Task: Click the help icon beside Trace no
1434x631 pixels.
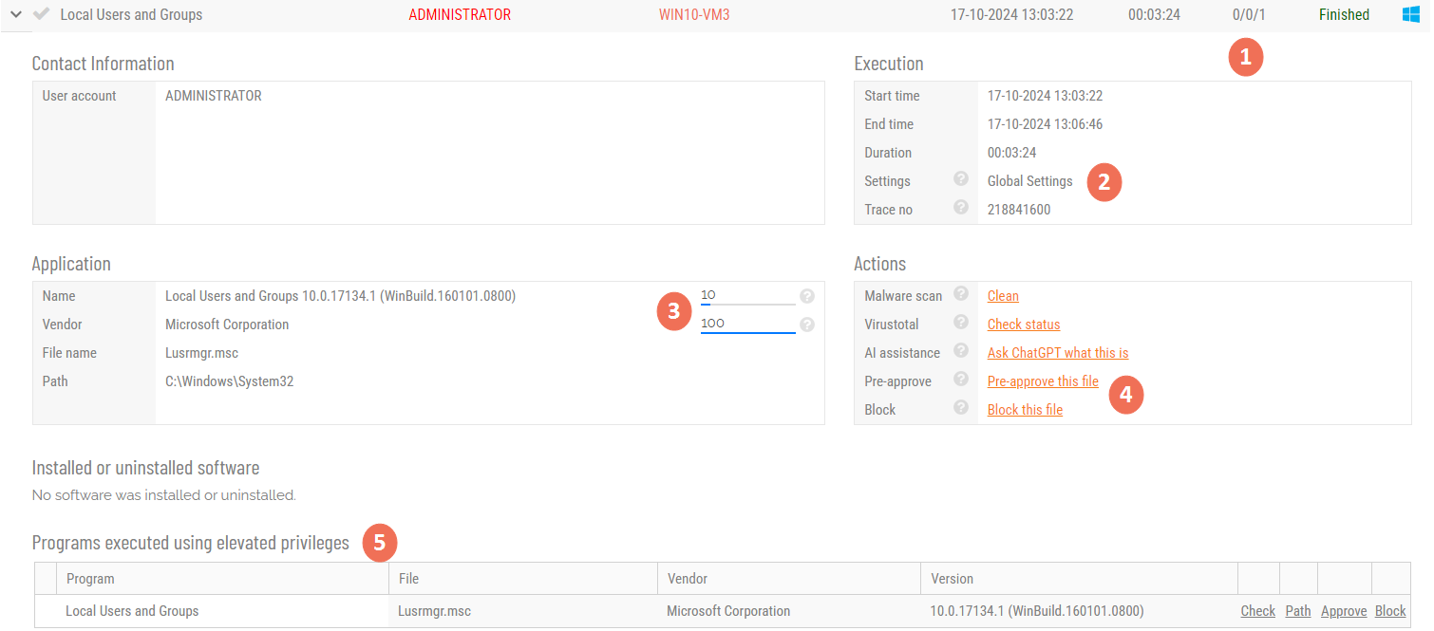Action: tap(961, 207)
